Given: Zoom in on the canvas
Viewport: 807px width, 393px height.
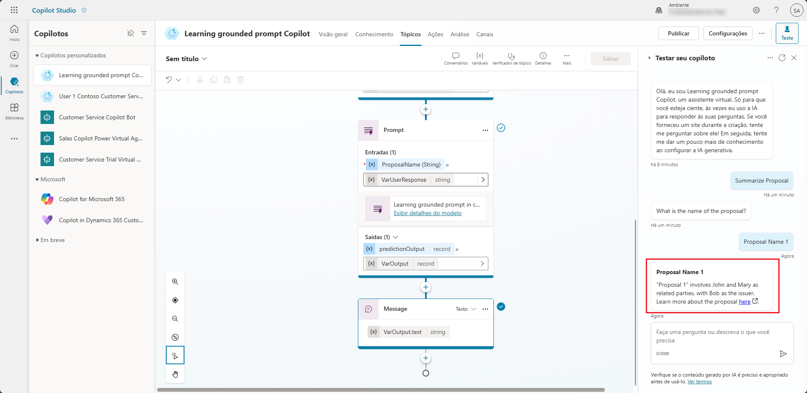Looking at the screenshot, I should pos(175,282).
